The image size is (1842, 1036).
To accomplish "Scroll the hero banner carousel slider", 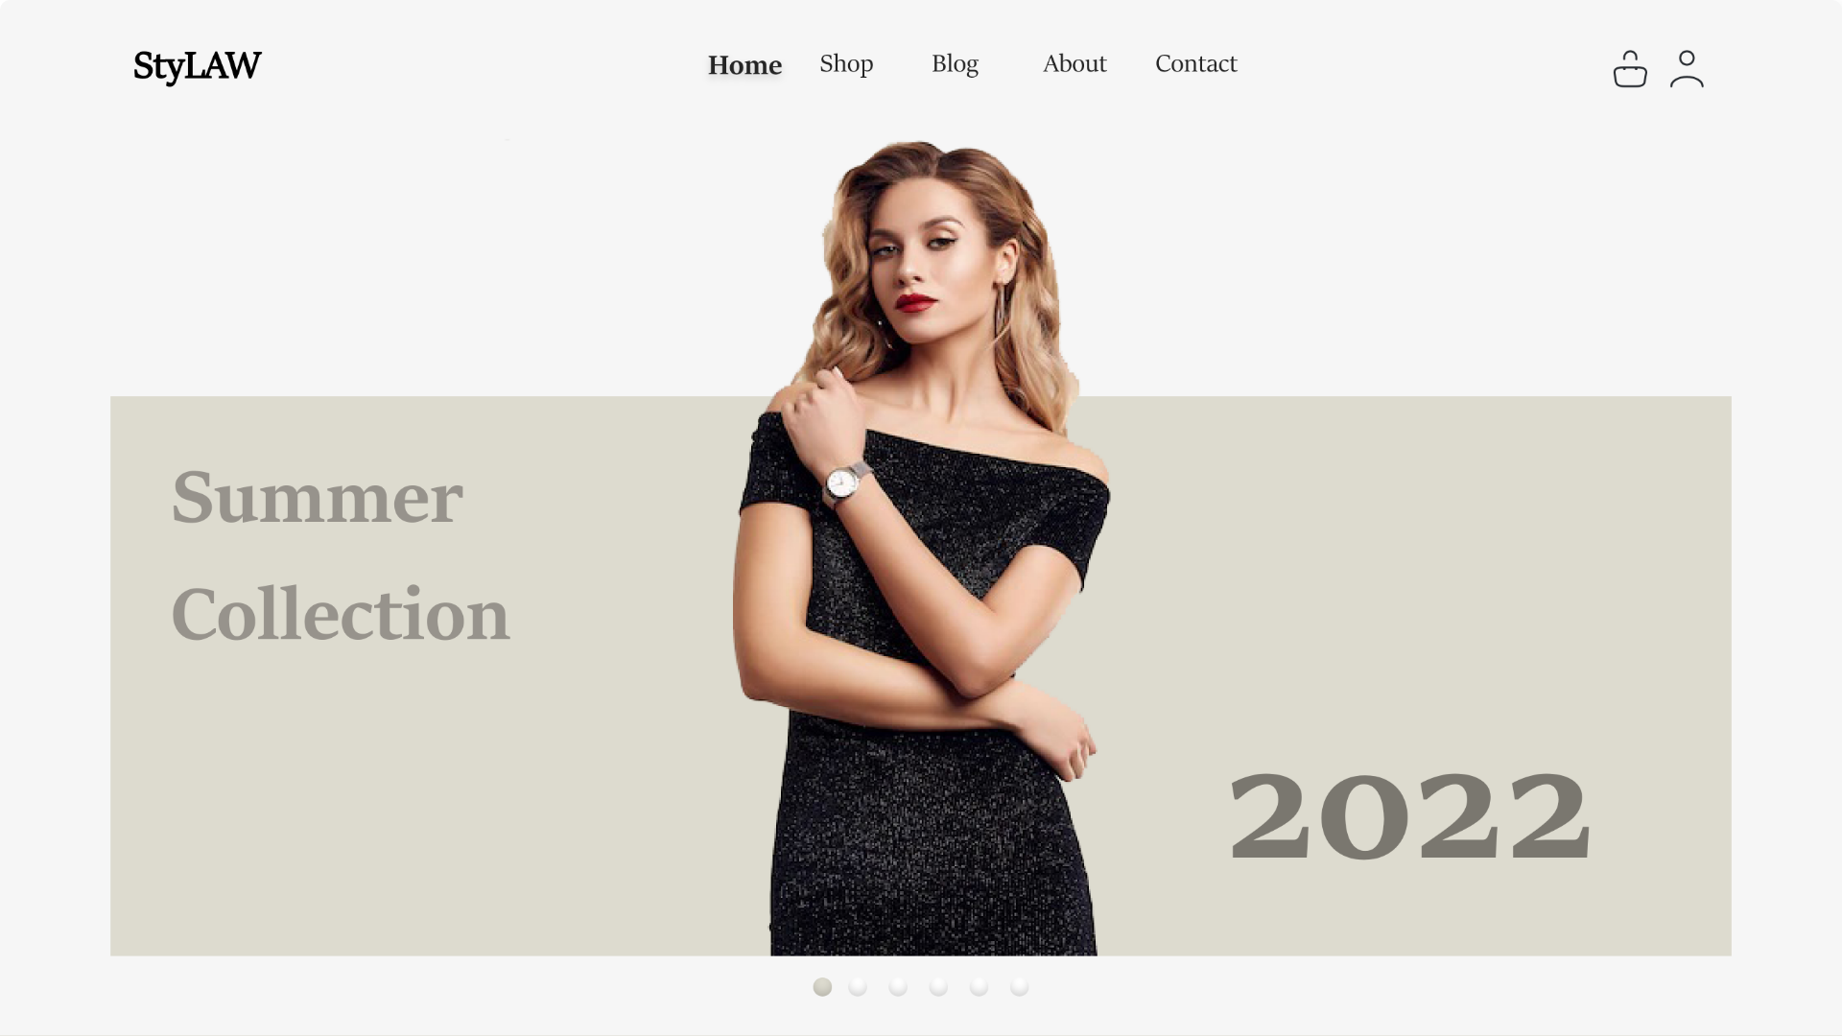I will click(x=858, y=988).
